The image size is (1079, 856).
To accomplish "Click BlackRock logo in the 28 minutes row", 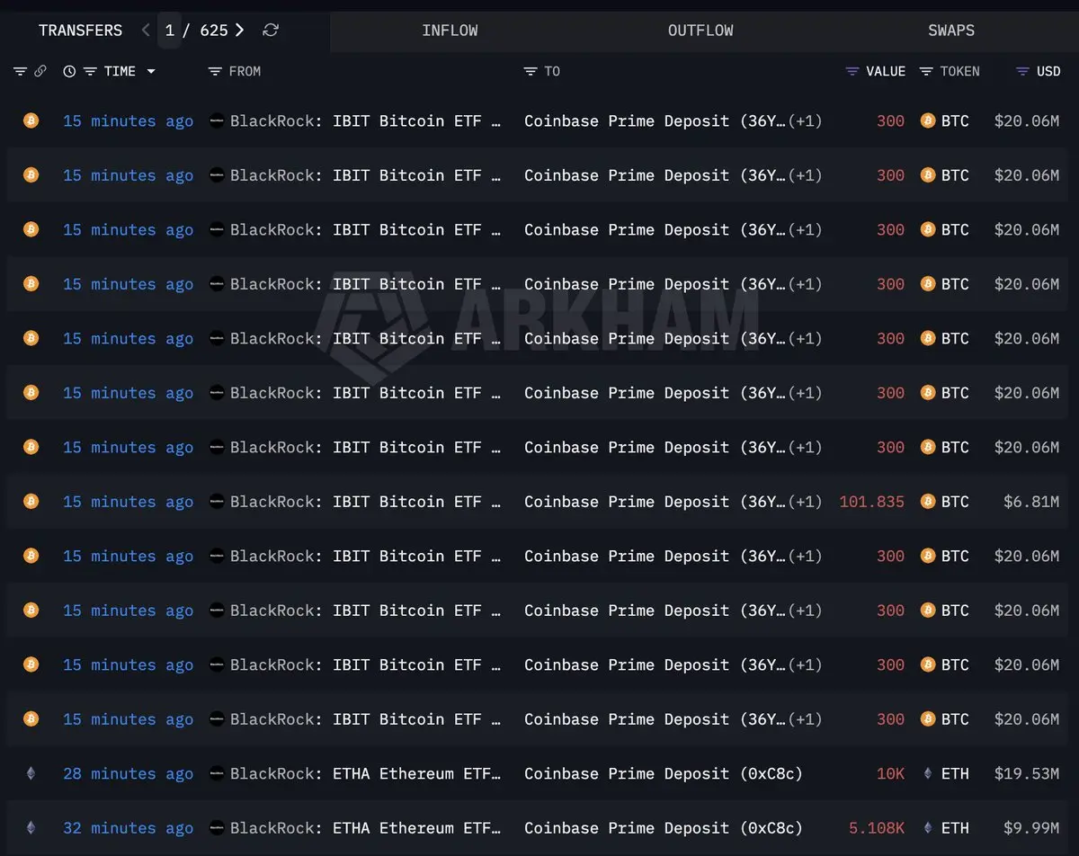I will tap(217, 773).
